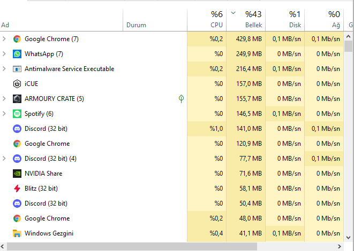Click the Windows Gezgini folder icon
Screen dimensions: 354x251
click(x=17, y=233)
